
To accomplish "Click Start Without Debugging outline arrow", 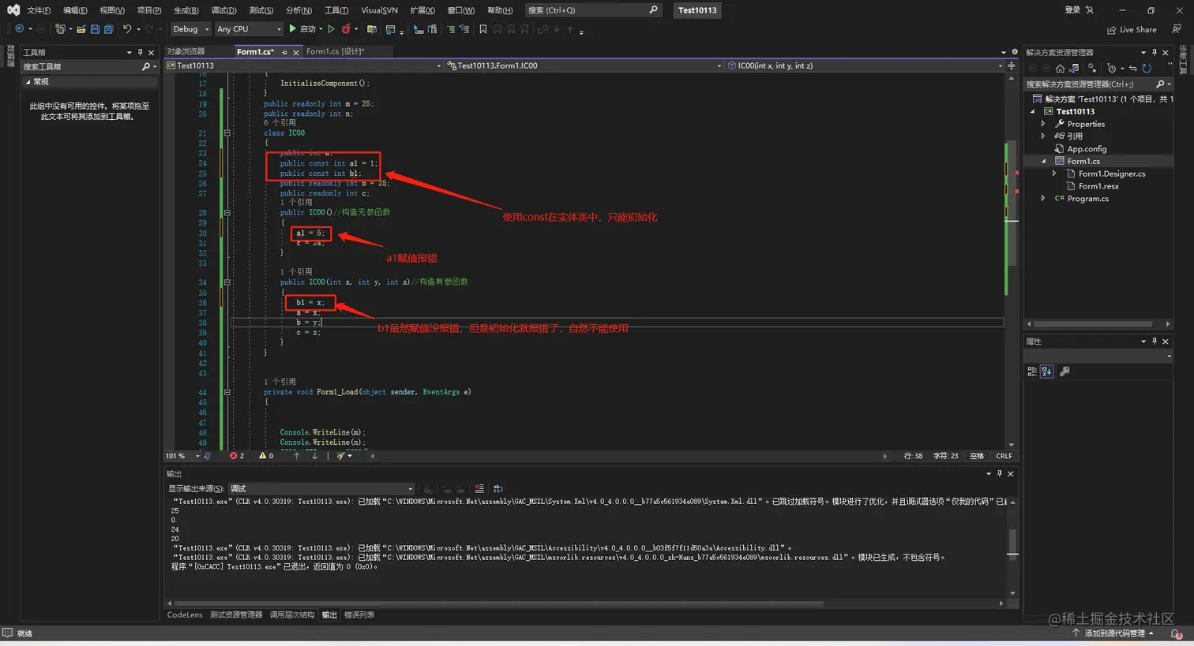I will pos(332,29).
